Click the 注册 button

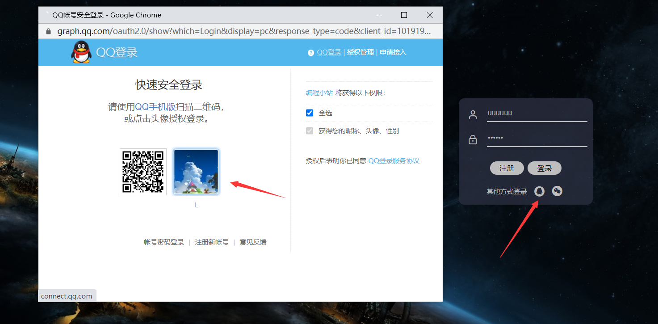coord(507,168)
